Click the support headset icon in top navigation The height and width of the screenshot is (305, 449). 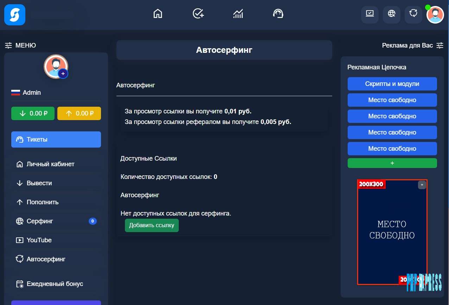278,14
